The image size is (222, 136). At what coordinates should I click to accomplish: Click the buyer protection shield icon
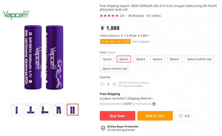(x=103, y=128)
